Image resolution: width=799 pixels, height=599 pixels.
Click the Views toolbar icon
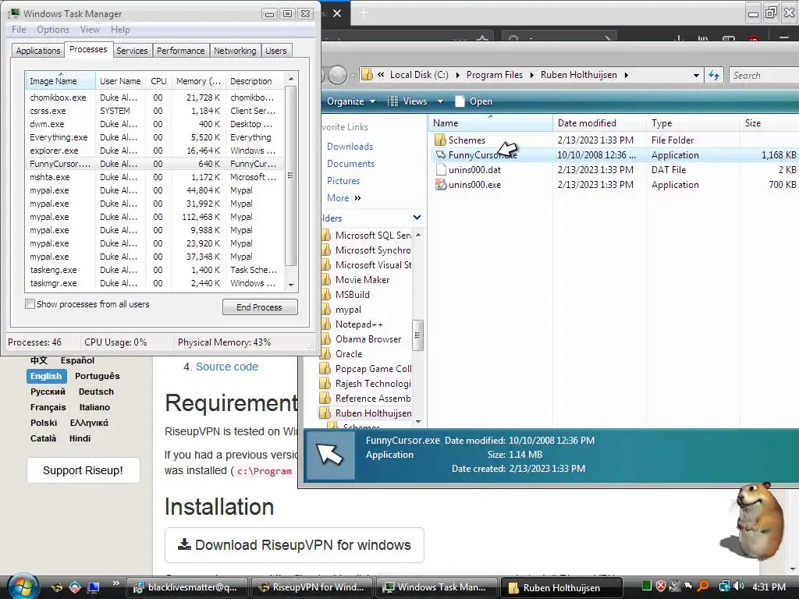pyautogui.click(x=393, y=101)
